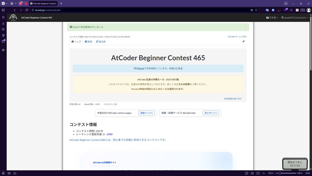The image size is (312, 176).
Task: Bookmark this page from address bar
Action: click(x=256, y=10)
